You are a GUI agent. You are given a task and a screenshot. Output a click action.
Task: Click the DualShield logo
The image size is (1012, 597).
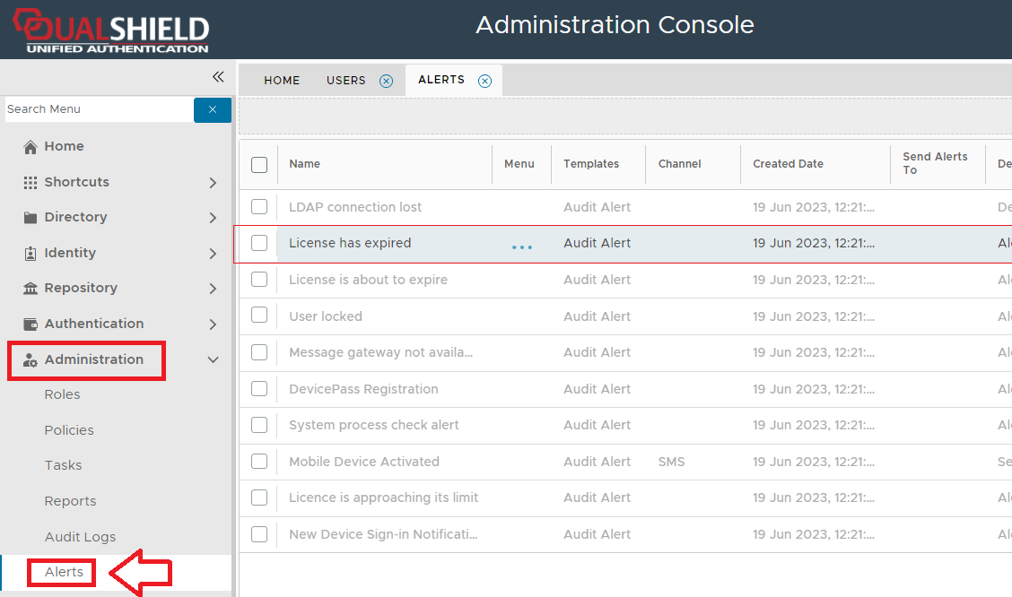[110, 30]
